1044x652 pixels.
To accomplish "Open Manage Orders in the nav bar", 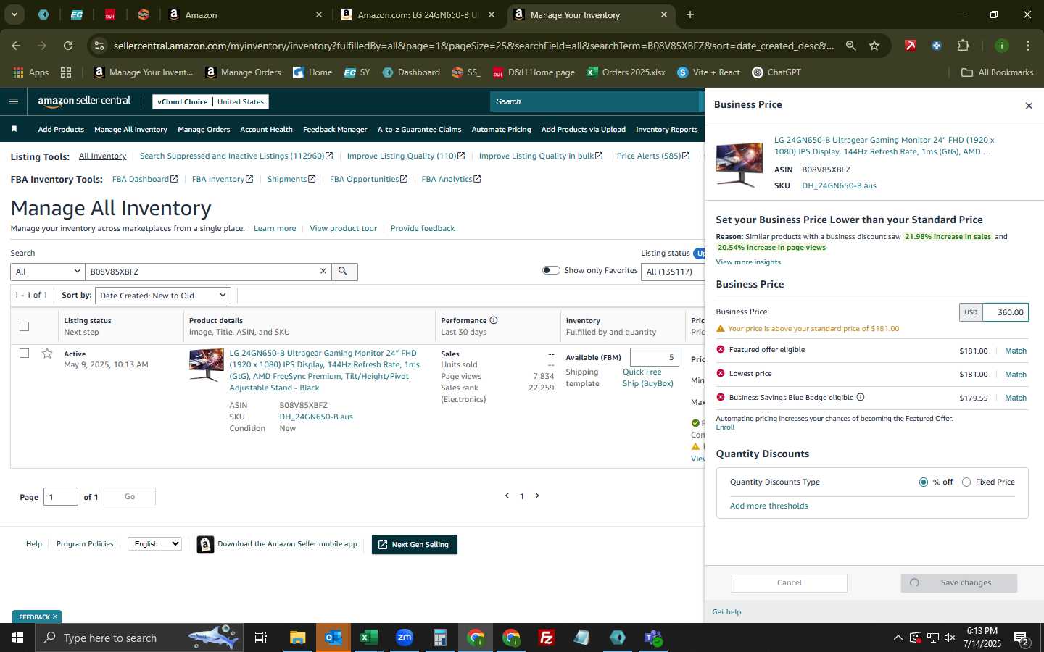I will click(x=204, y=129).
